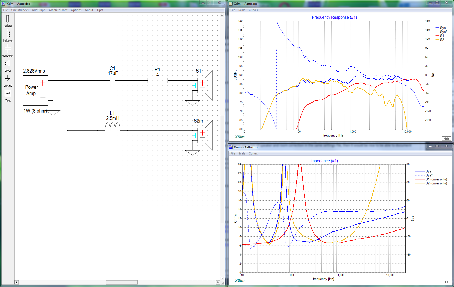Open Scale menu in Frequency Response window
The width and height of the screenshot is (454, 287).
pos(242,10)
